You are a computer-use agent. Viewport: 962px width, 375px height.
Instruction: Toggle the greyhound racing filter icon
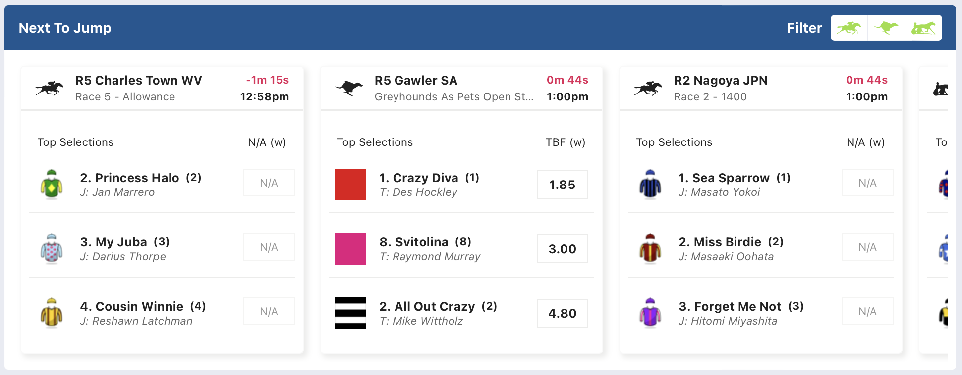click(x=886, y=28)
